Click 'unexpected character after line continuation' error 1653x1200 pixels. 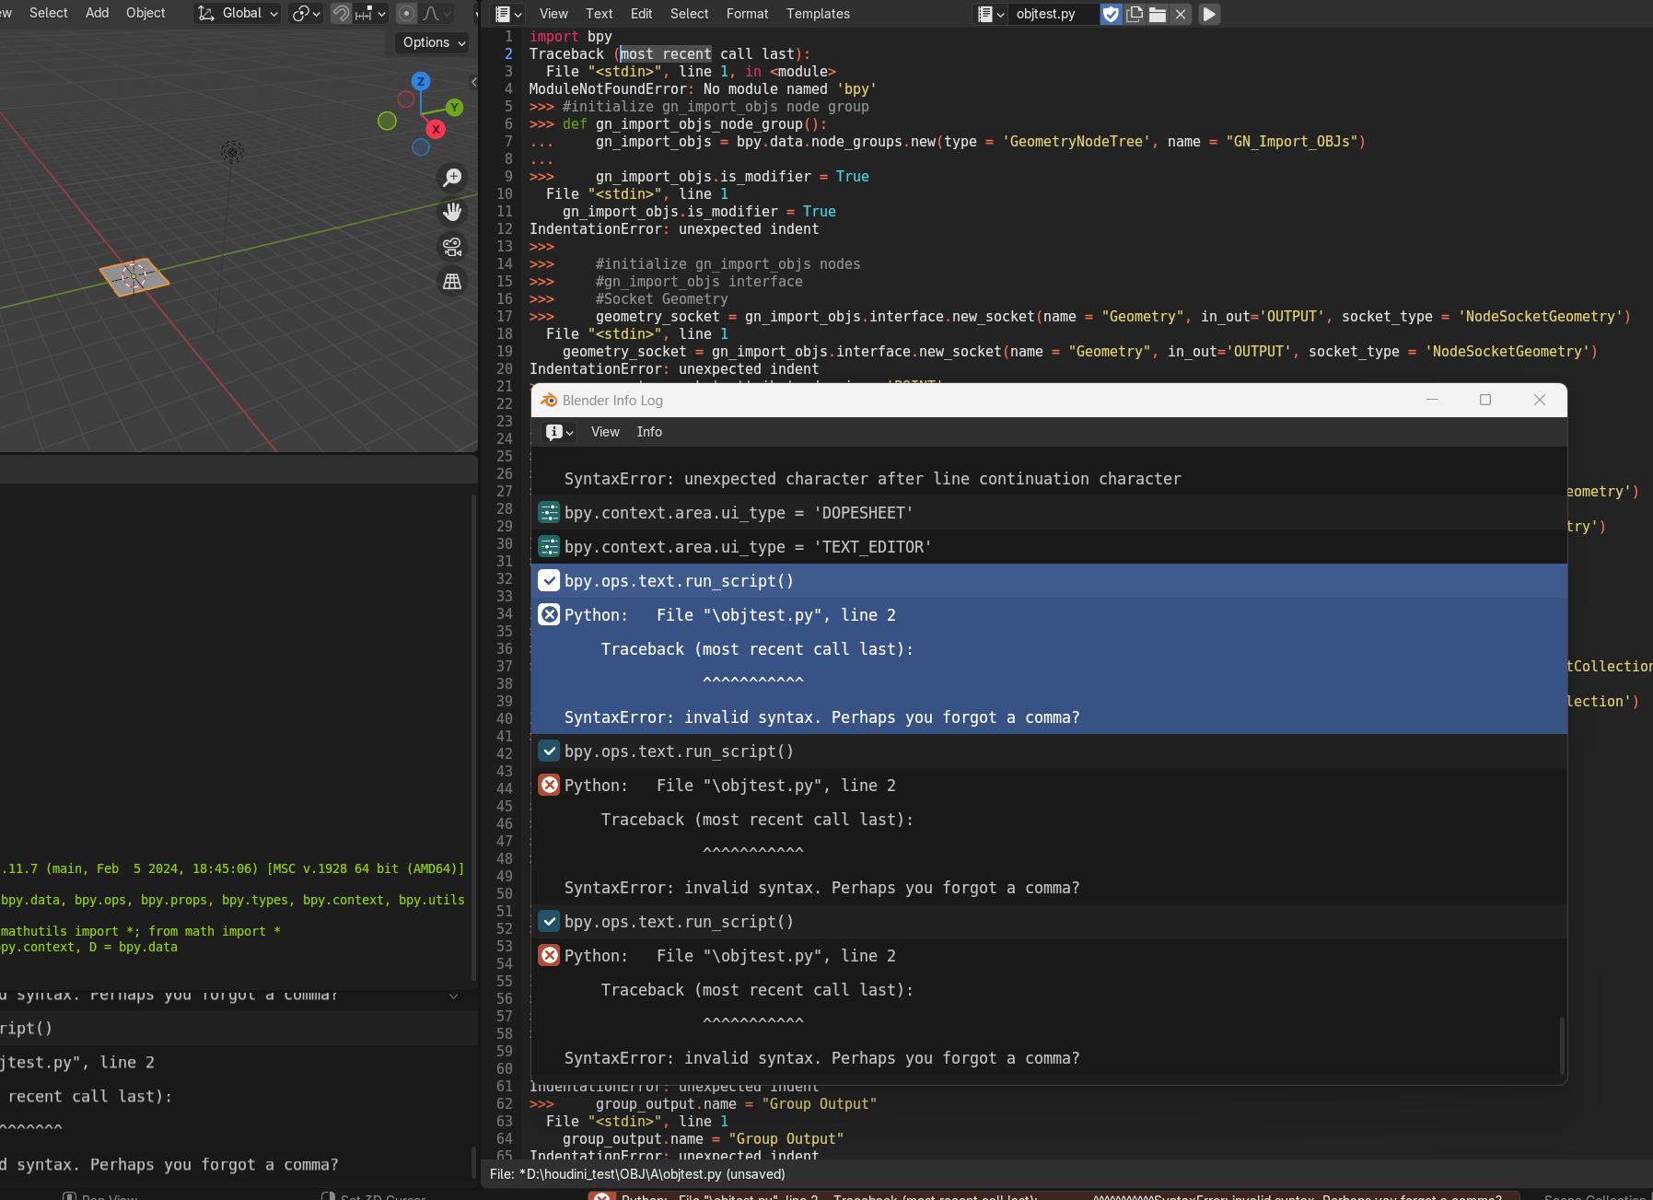873,479
